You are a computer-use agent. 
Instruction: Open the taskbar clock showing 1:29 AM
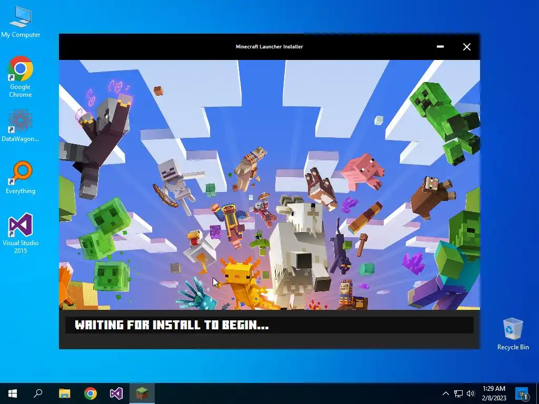coord(494,393)
